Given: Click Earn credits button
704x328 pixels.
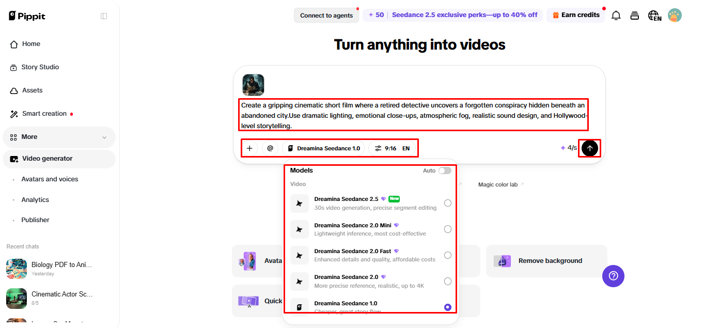Looking at the screenshot, I should click(x=575, y=15).
